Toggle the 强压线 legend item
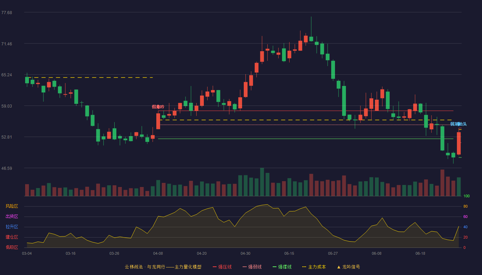 click(x=222, y=267)
